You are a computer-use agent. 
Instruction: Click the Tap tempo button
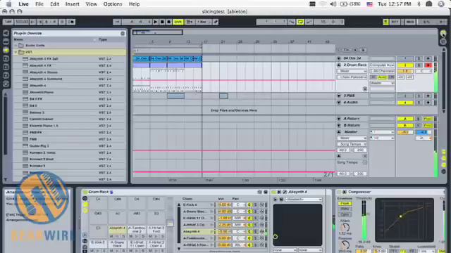tap(8, 22)
